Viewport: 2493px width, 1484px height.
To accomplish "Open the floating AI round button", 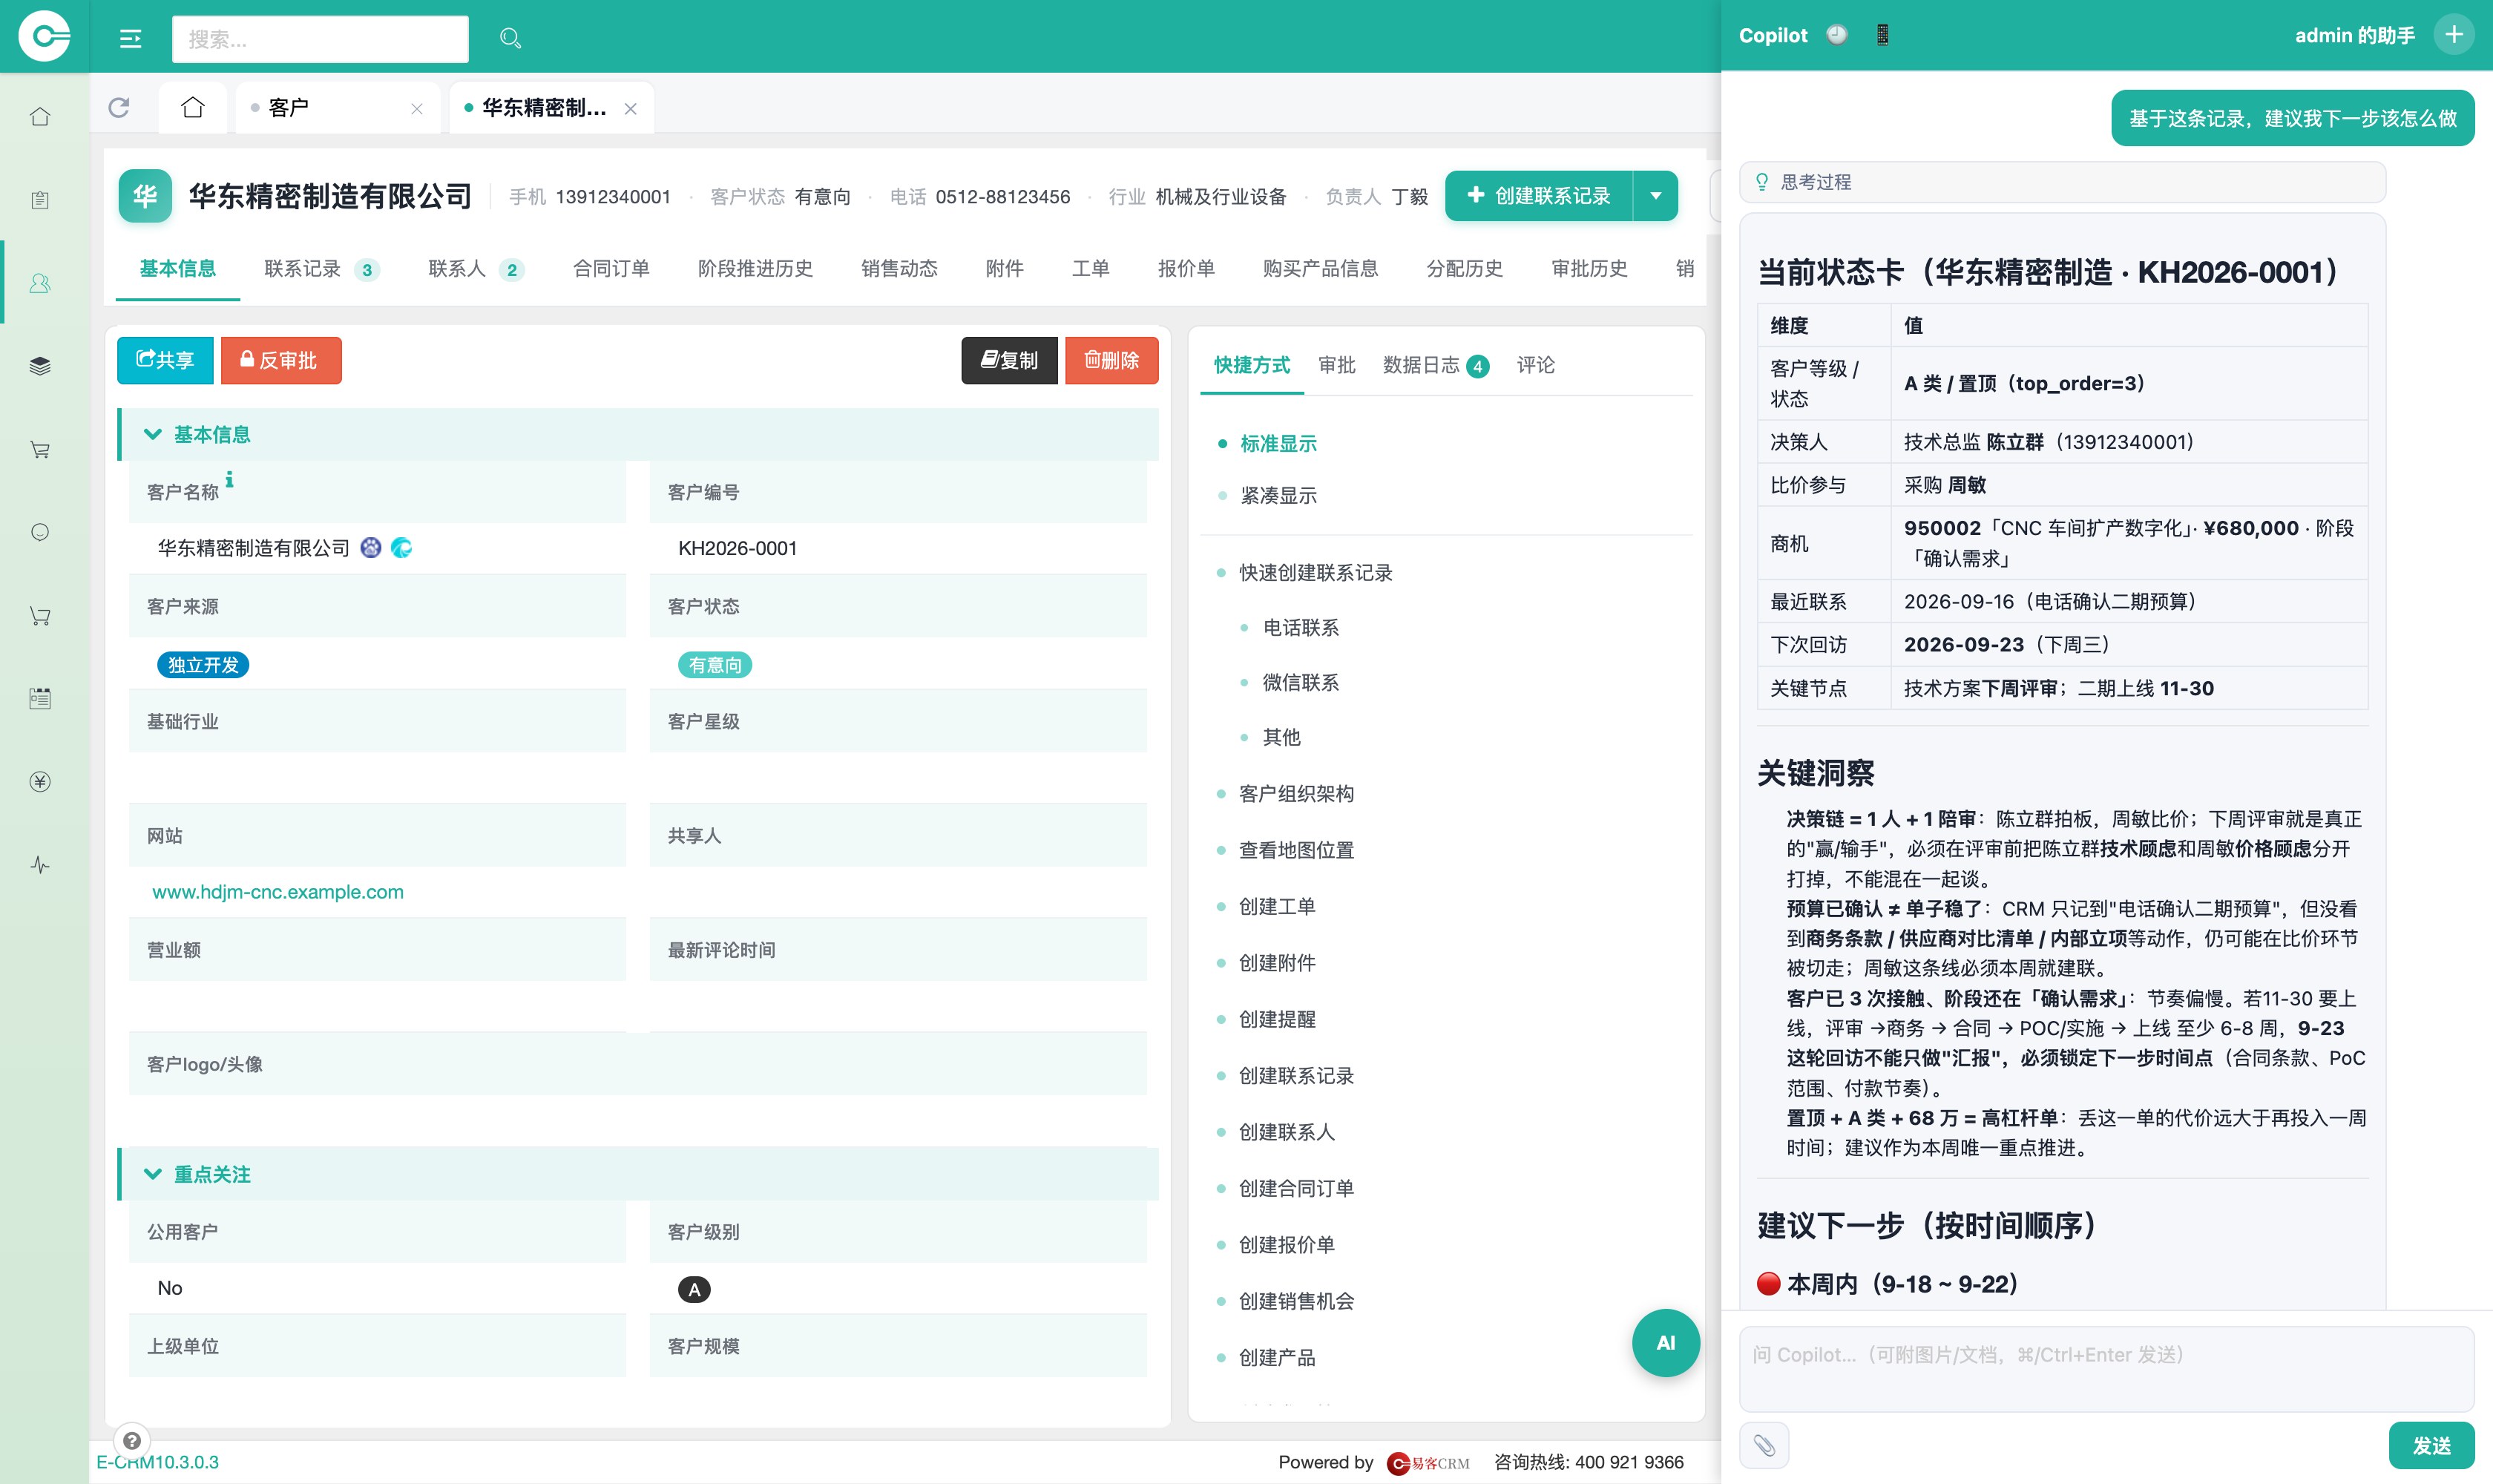I will (1665, 1343).
